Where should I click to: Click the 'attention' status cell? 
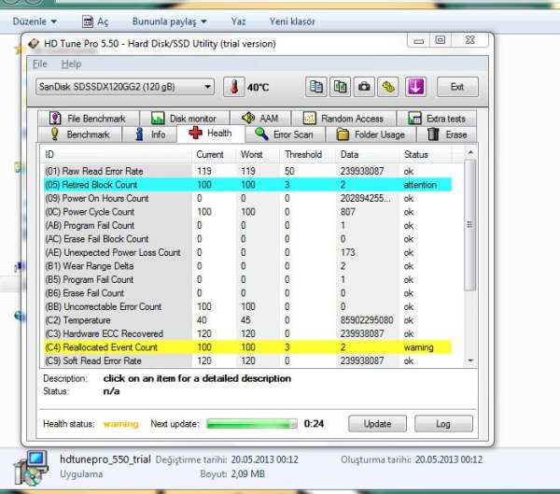420,185
